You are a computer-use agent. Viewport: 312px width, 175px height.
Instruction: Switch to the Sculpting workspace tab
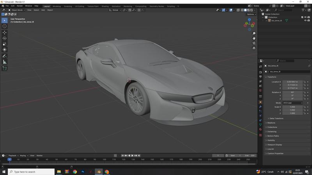tap(68, 6)
